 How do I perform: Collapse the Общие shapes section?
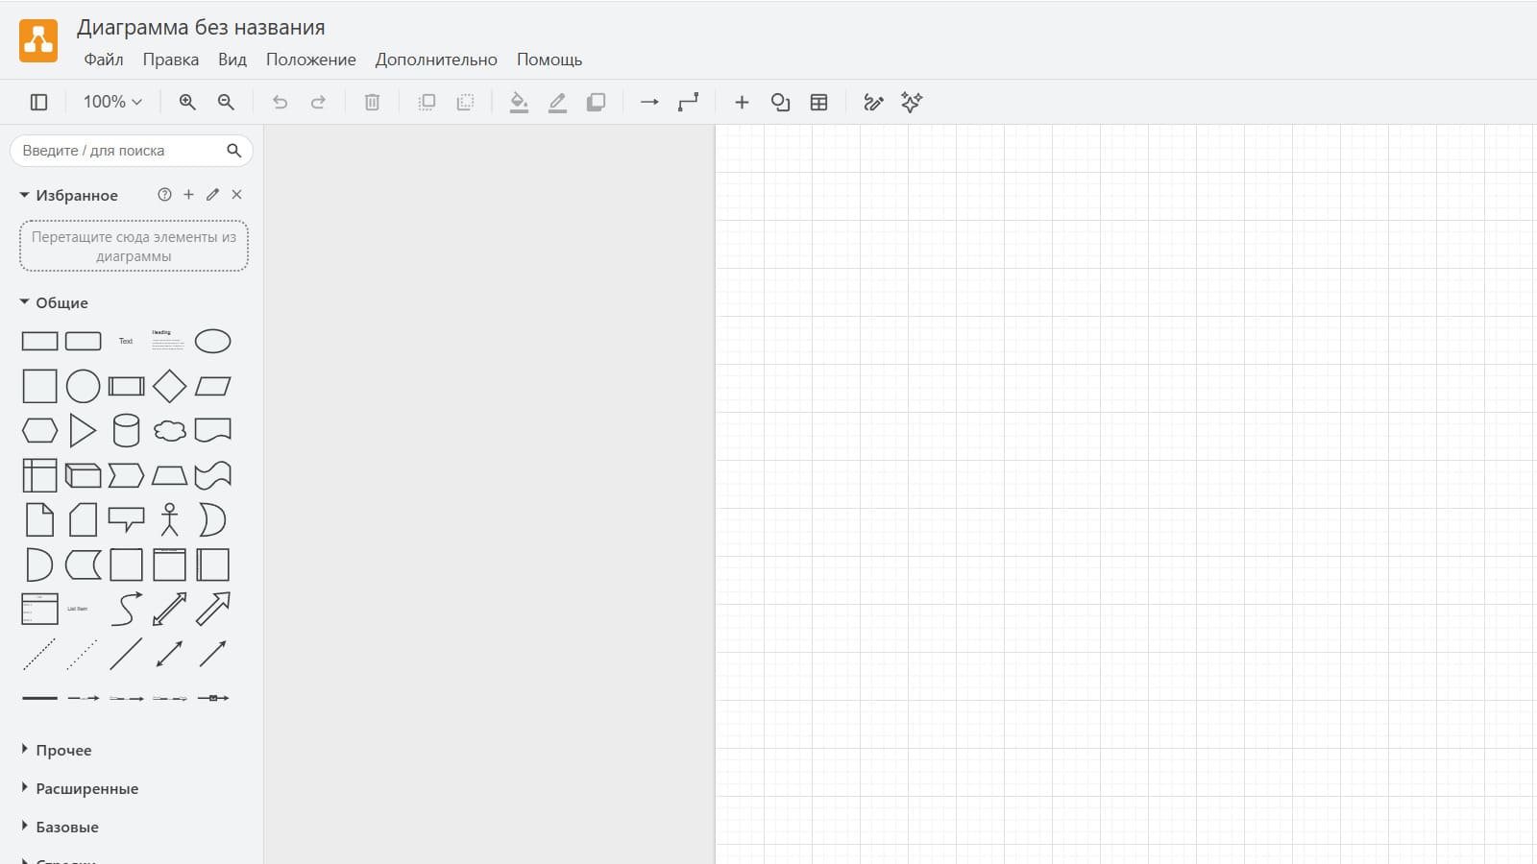pyautogui.click(x=61, y=302)
